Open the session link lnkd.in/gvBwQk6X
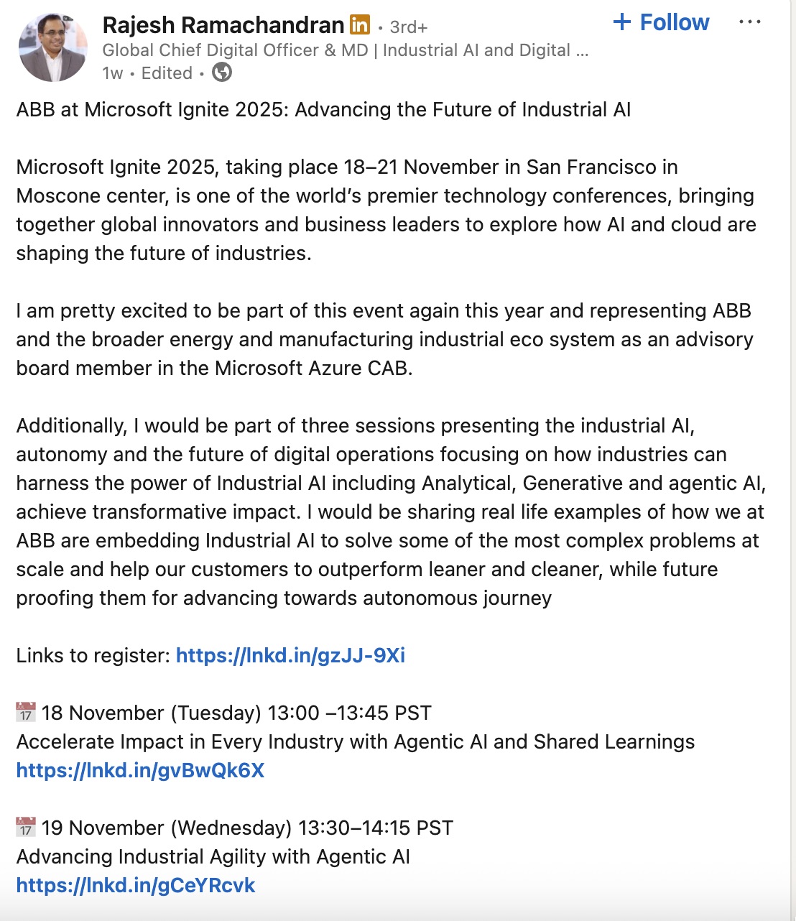 pos(140,770)
